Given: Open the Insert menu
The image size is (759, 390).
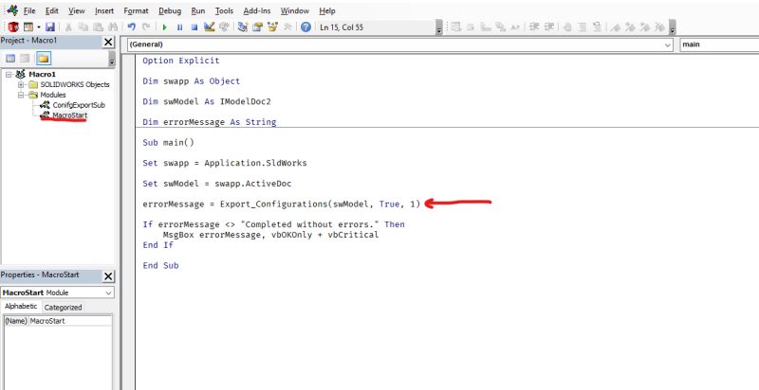Looking at the screenshot, I should (x=104, y=10).
